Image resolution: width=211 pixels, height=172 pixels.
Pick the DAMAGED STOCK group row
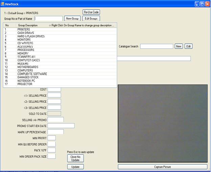point(60,77)
